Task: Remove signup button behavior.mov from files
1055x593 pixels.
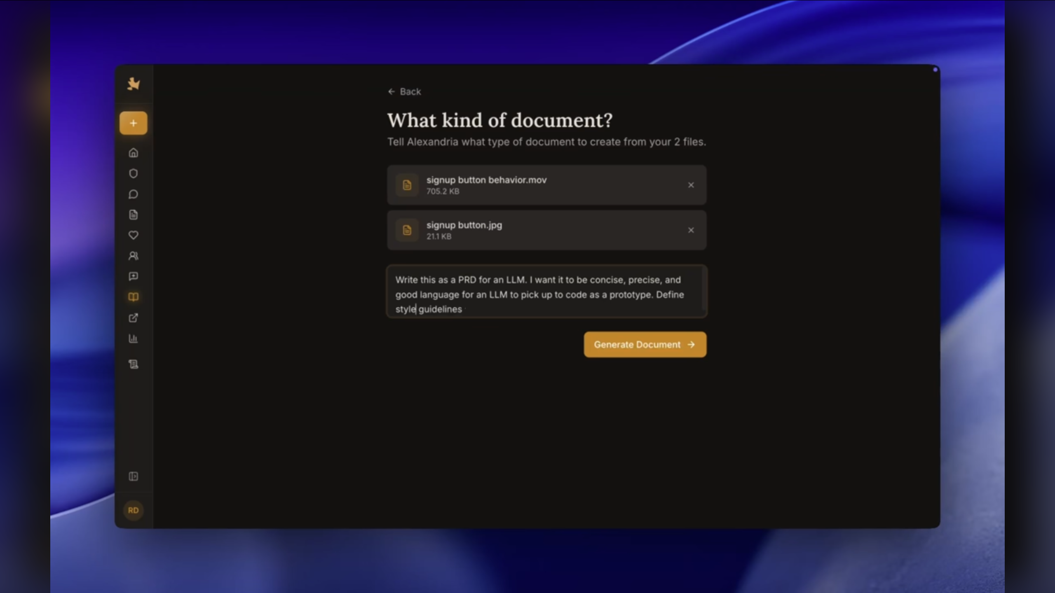Action: pos(691,185)
